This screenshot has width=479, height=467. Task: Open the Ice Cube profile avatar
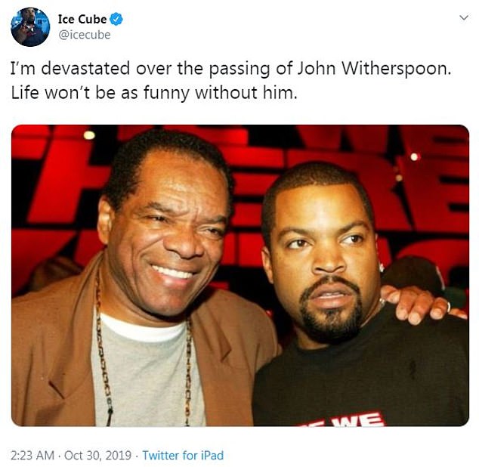[x=30, y=27]
